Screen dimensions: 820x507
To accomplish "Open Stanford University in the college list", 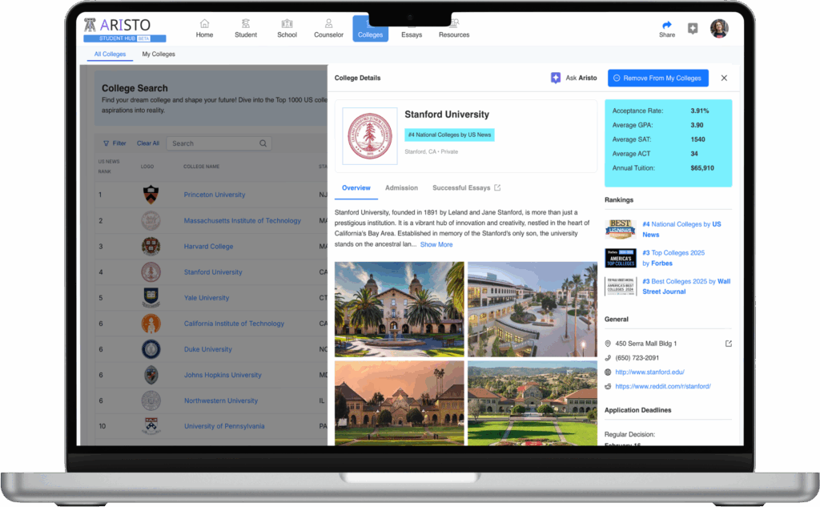I will click(x=213, y=272).
